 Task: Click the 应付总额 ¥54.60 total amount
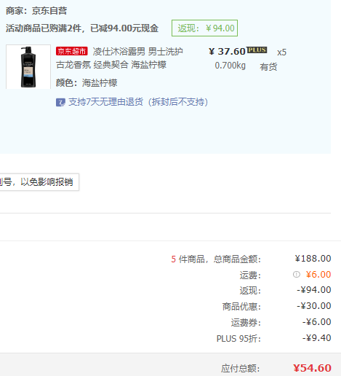click(x=312, y=368)
